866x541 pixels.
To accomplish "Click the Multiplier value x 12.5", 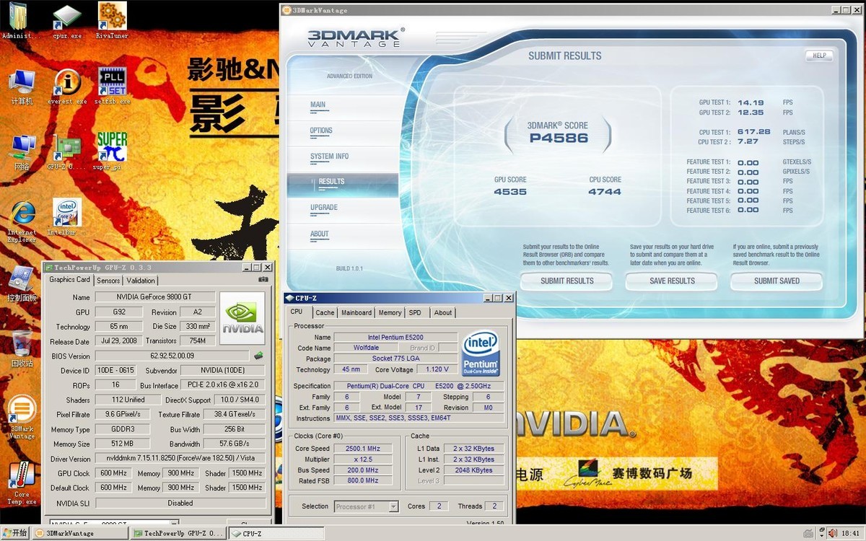I will click(x=363, y=459).
